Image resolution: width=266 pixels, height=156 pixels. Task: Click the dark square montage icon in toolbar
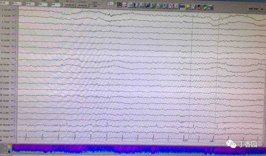point(119,5)
